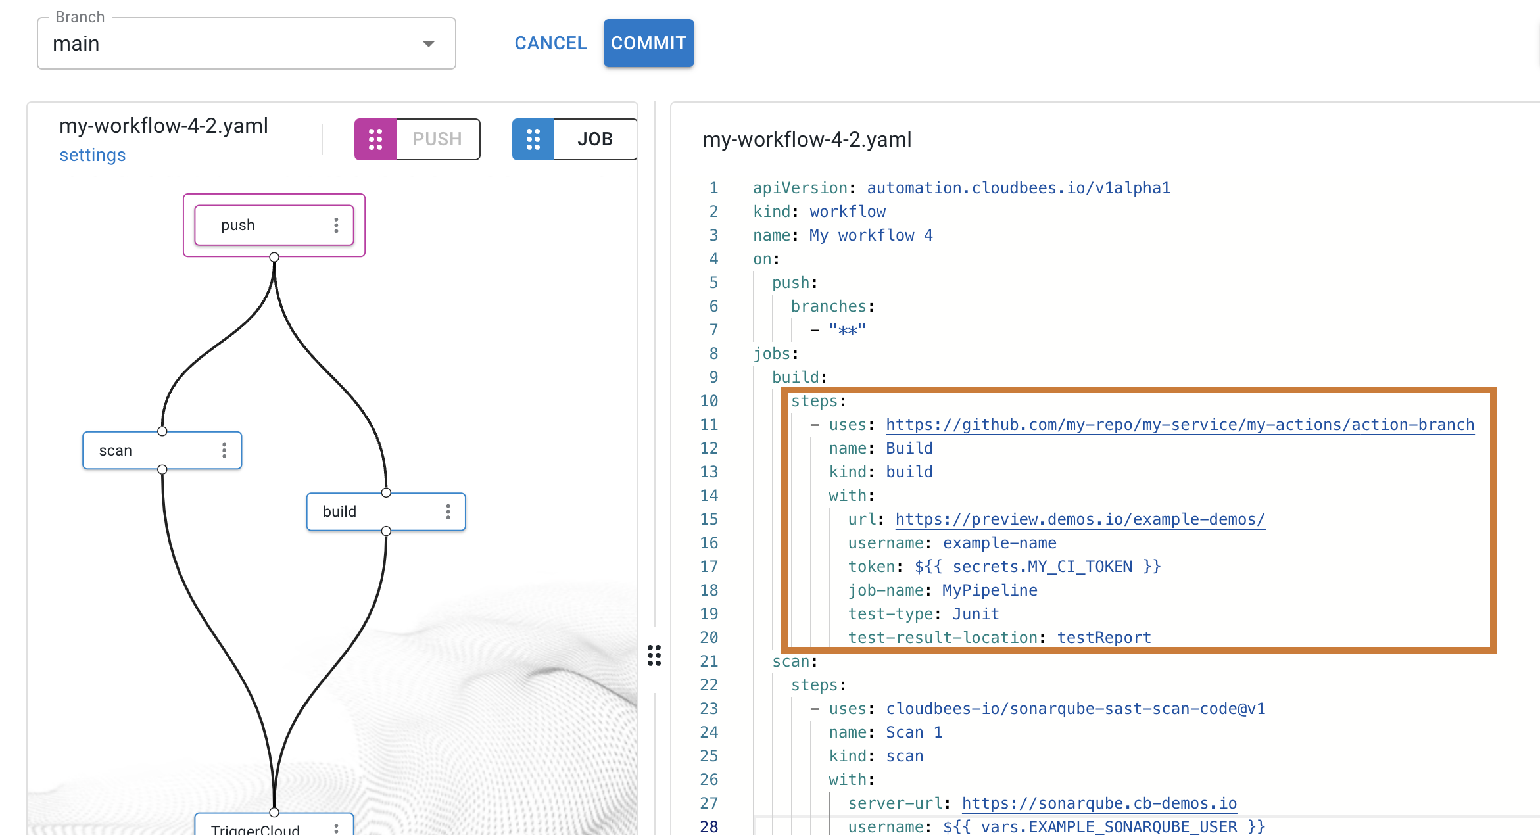This screenshot has width=1540, height=835.
Task: Open the sonarqube.cb-demos.io server link
Action: (x=1099, y=803)
